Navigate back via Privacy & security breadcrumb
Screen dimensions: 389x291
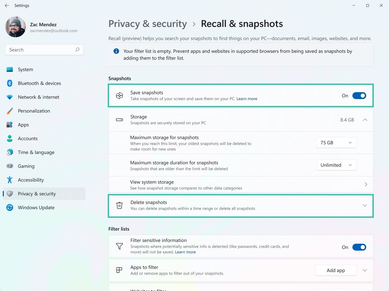147,23
